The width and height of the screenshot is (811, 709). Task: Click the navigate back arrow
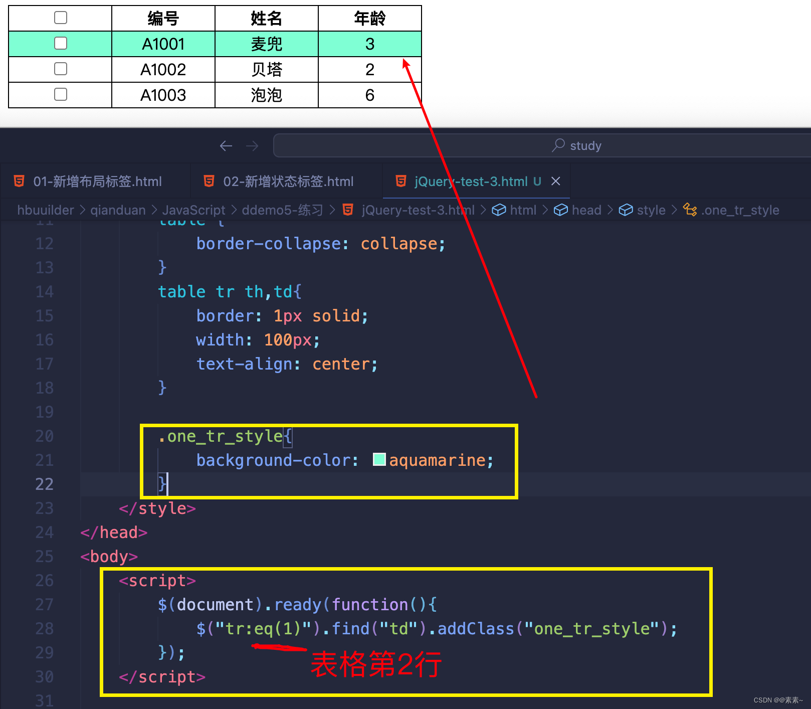tap(226, 146)
